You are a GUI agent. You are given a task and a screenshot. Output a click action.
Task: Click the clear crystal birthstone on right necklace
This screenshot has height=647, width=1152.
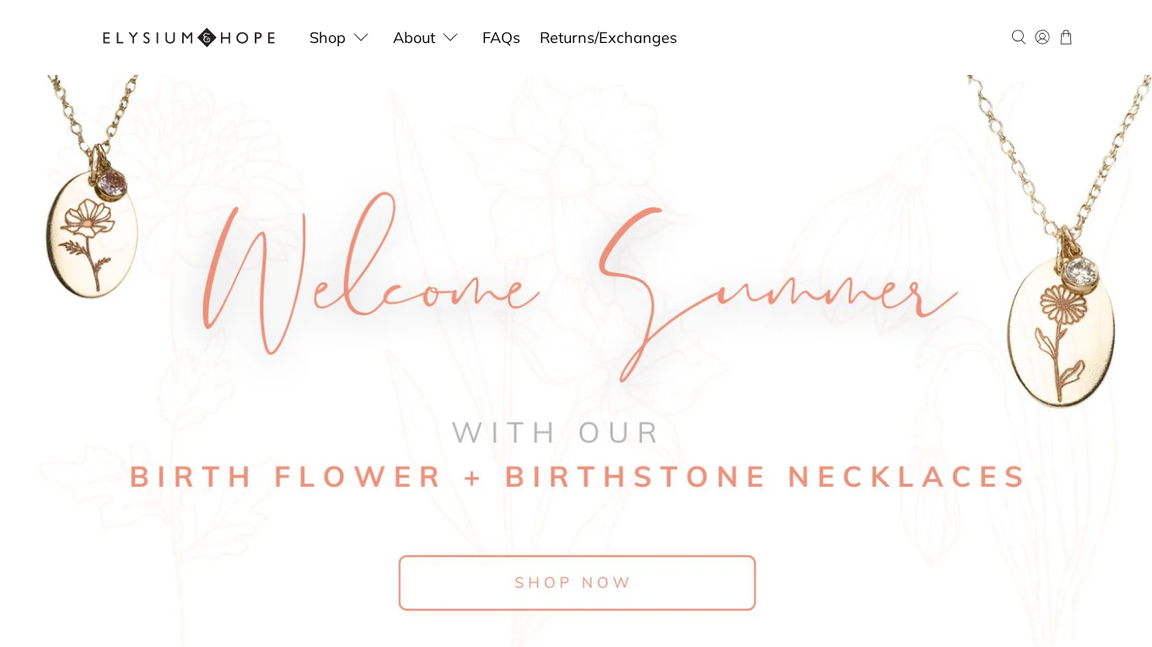[1080, 272]
